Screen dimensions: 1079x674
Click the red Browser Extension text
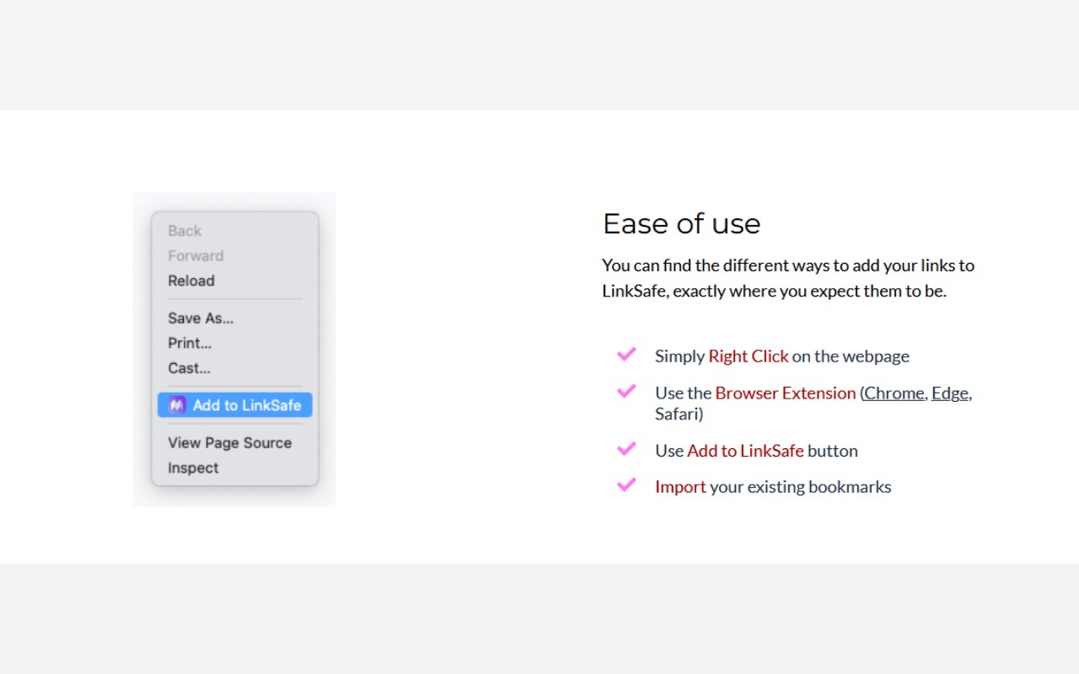(x=785, y=393)
